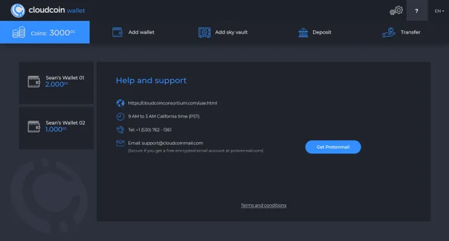
Task: Select Sean's Wallet 02 name
Action: point(65,123)
